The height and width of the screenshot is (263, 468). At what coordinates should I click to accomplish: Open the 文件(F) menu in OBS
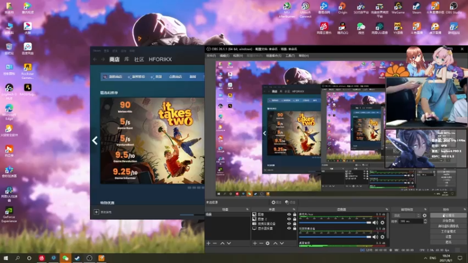[x=211, y=56]
